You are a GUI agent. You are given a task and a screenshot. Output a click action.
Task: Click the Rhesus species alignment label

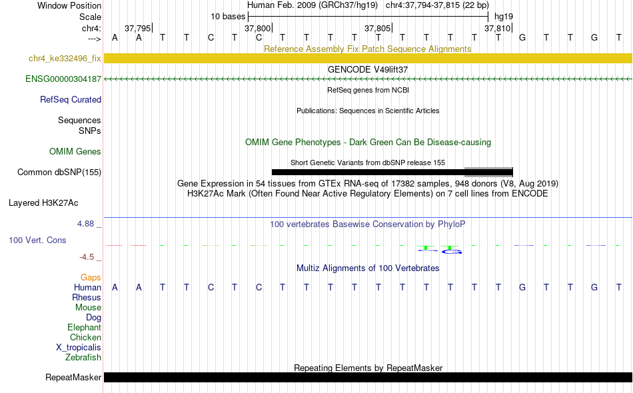point(87,297)
